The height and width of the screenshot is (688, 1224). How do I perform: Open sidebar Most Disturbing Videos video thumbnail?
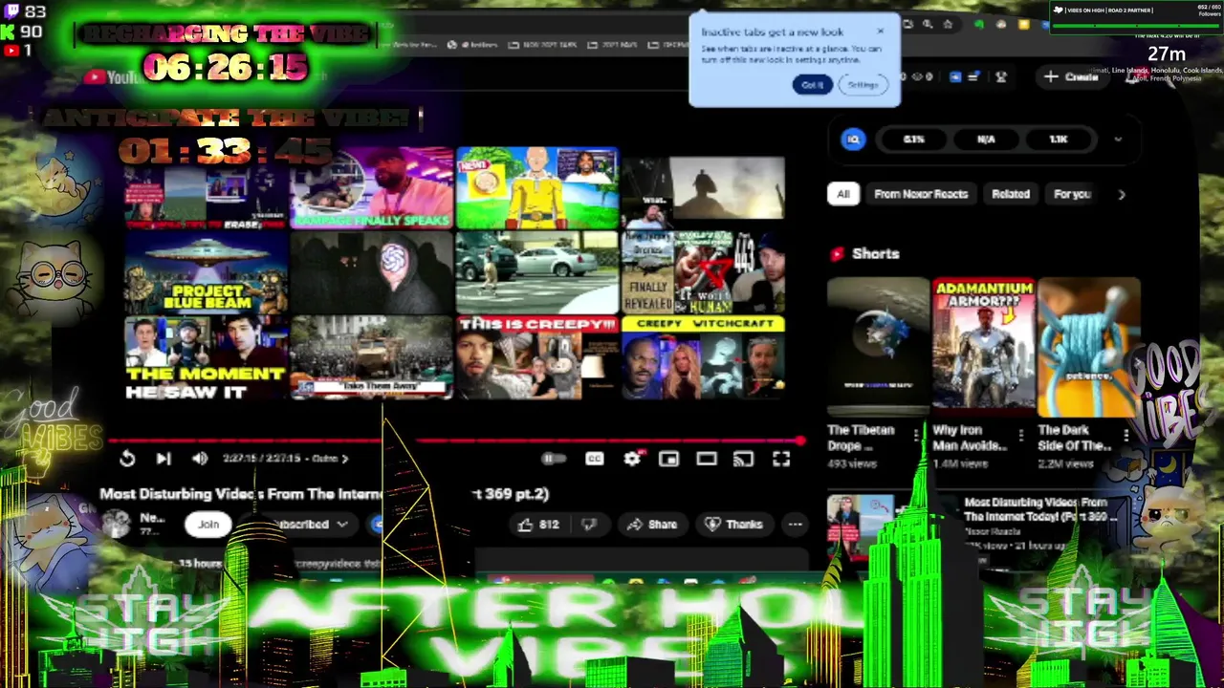point(891,527)
